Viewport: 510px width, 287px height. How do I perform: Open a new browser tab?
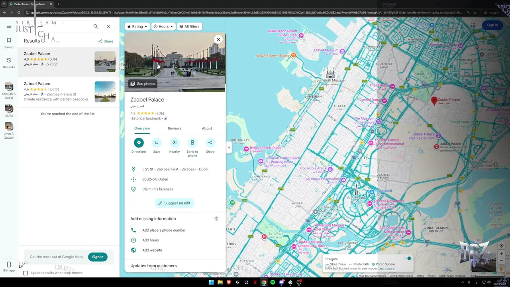click(58, 4)
